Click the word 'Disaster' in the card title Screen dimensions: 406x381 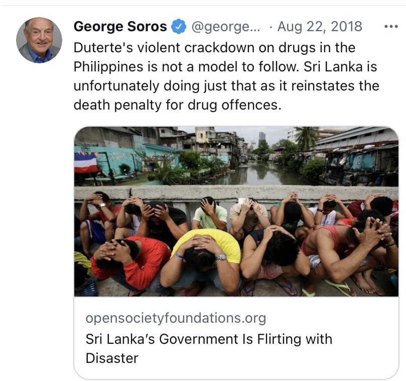click(112, 358)
